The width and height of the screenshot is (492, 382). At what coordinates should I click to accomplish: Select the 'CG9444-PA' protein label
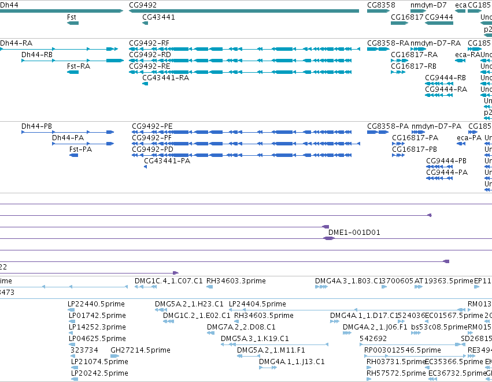[447, 173]
